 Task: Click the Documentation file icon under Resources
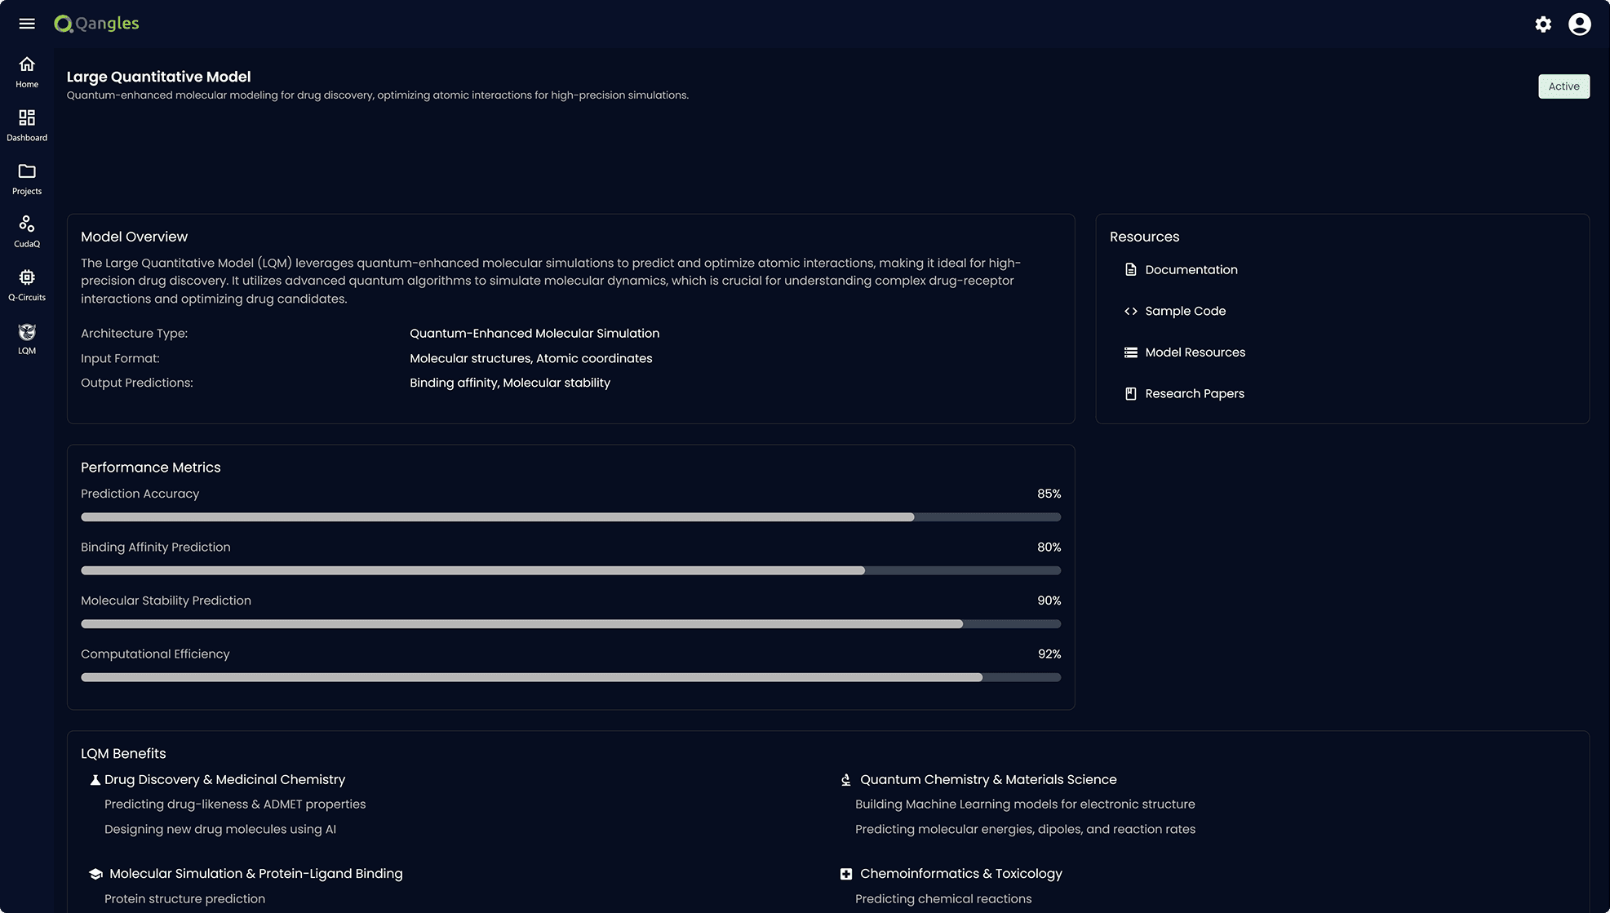coord(1130,269)
